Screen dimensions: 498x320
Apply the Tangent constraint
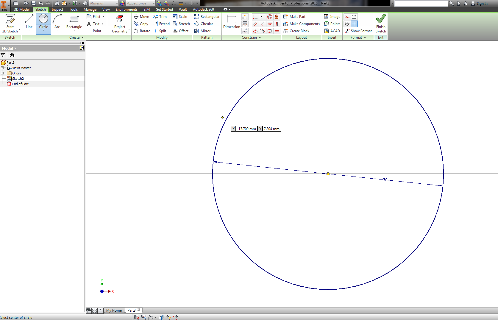pos(255,31)
